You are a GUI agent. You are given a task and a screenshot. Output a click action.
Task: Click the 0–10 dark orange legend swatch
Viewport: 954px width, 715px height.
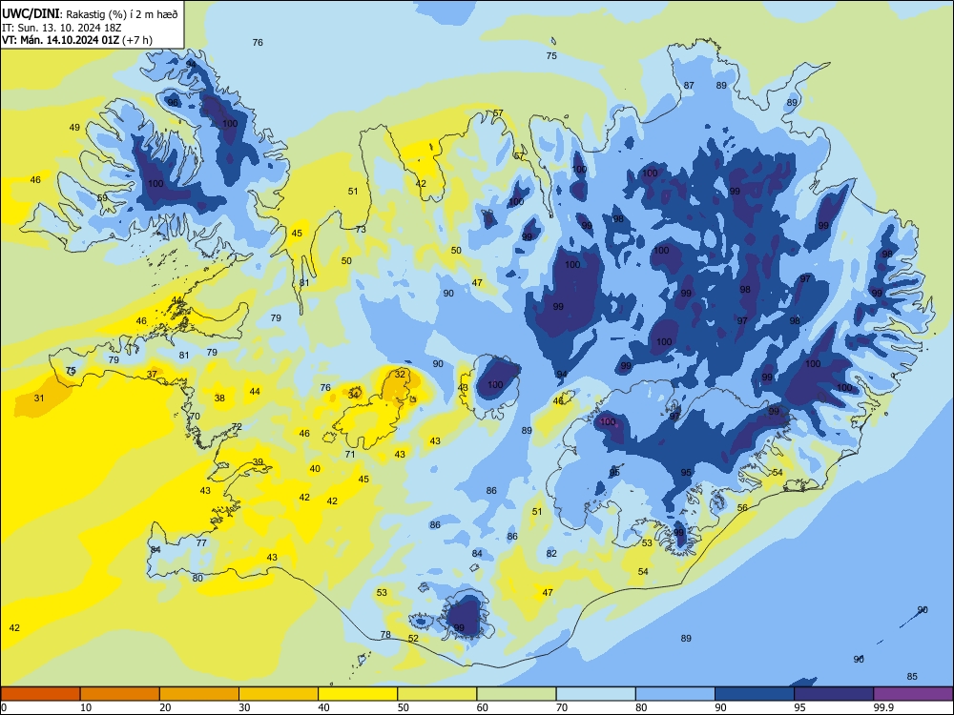40,694
